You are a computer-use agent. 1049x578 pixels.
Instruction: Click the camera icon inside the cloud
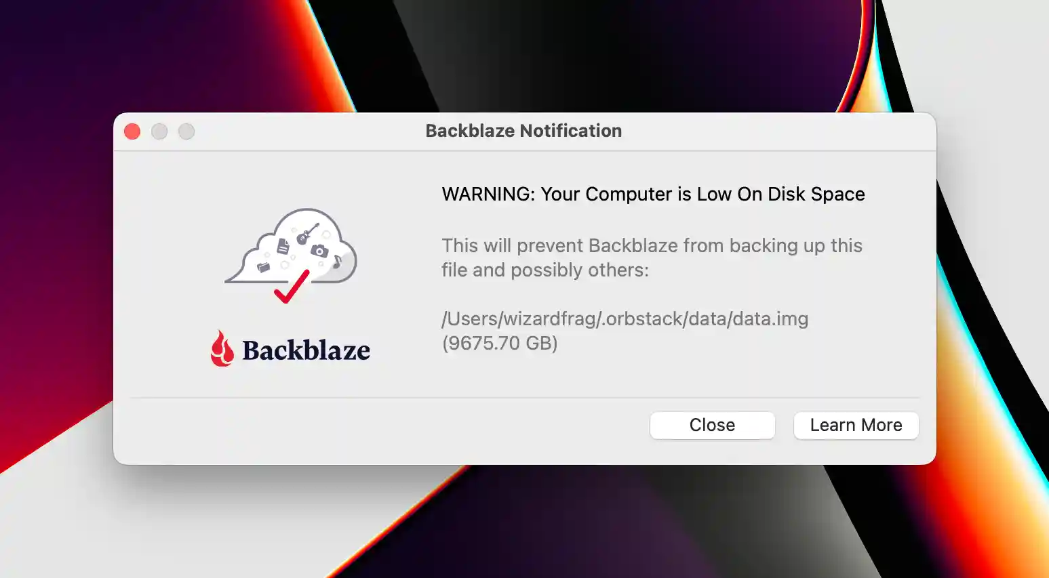pyautogui.click(x=319, y=251)
